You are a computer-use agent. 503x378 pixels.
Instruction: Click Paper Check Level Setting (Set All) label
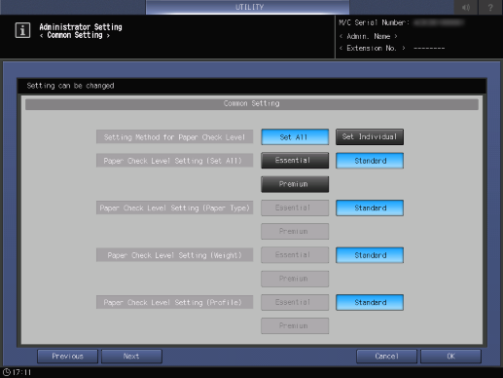(174, 161)
